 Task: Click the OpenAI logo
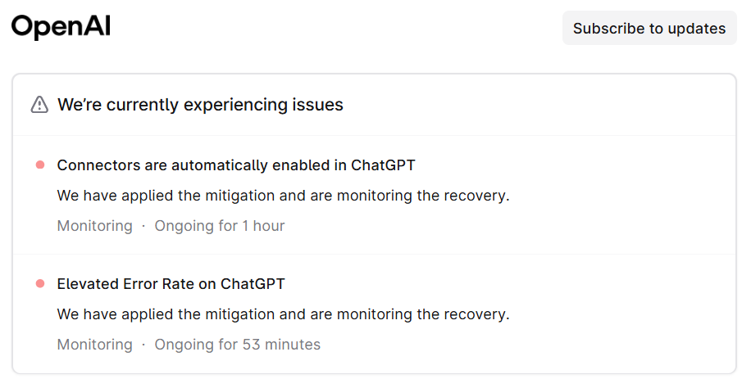tap(61, 28)
